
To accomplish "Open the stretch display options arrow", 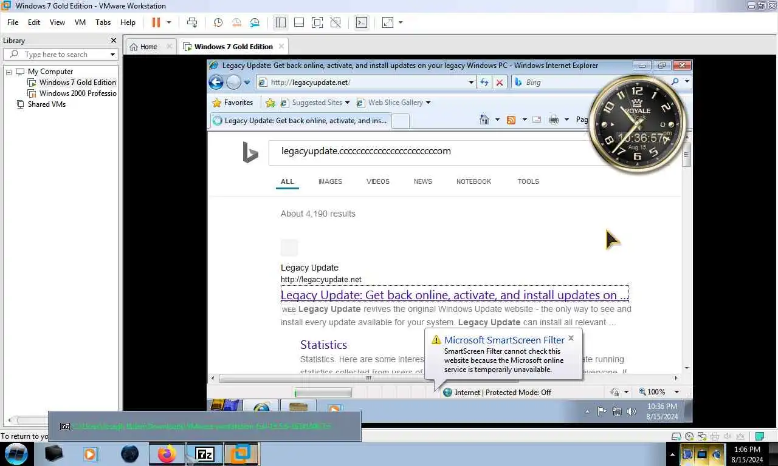I will [x=401, y=22].
